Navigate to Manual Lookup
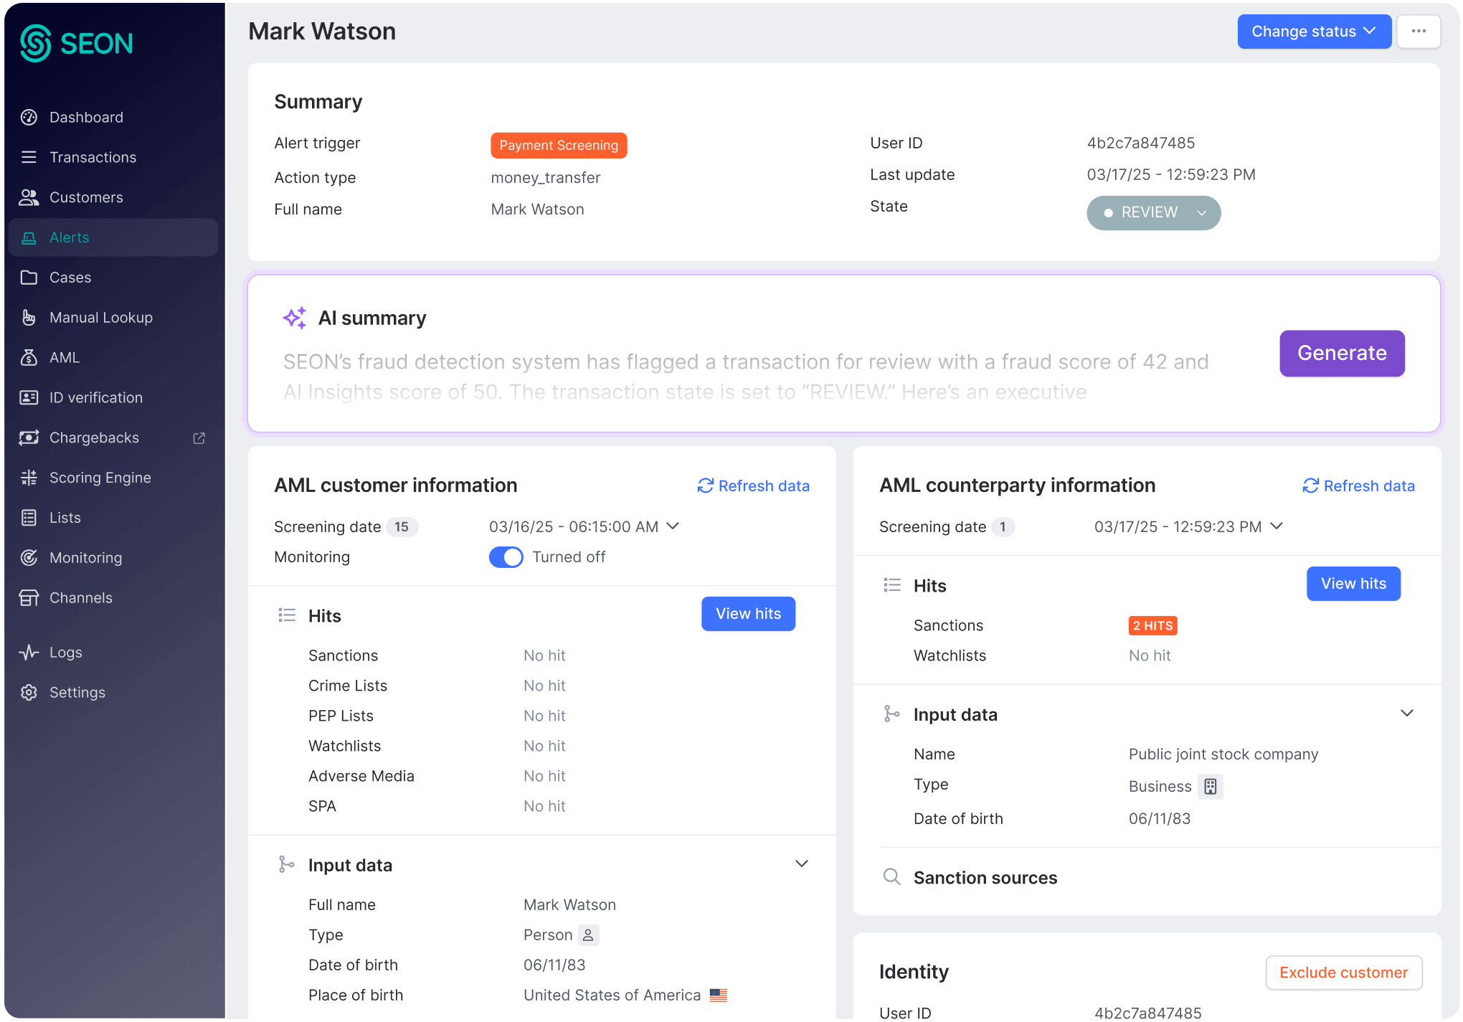This screenshot has width=1463, height=1022. pyautogui.click(x=100, y=317)
